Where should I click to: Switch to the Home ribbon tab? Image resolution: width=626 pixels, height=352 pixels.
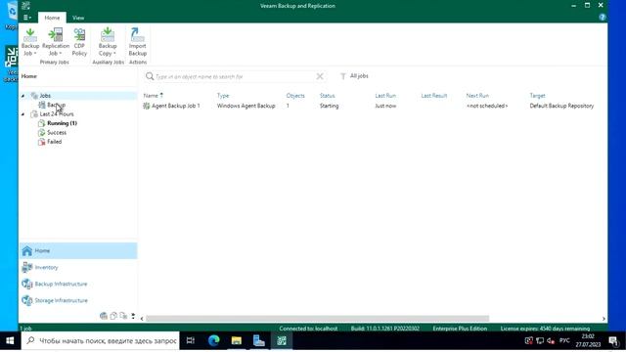52,18
